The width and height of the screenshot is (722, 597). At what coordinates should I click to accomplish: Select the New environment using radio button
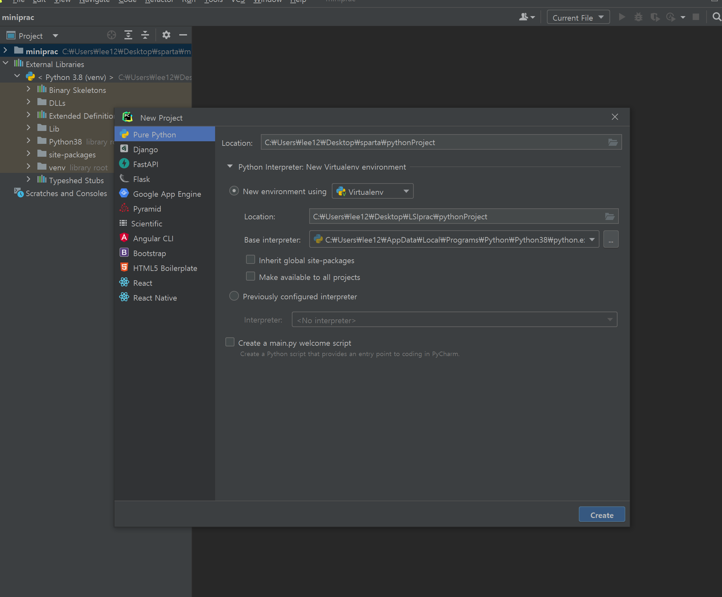[234, 191]
